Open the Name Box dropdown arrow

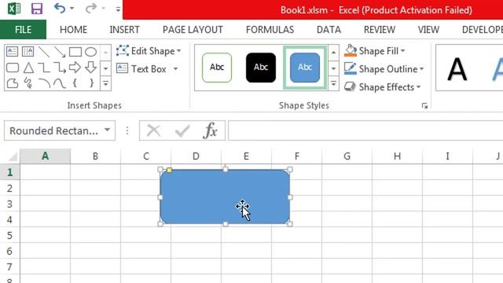pos(107,130)
